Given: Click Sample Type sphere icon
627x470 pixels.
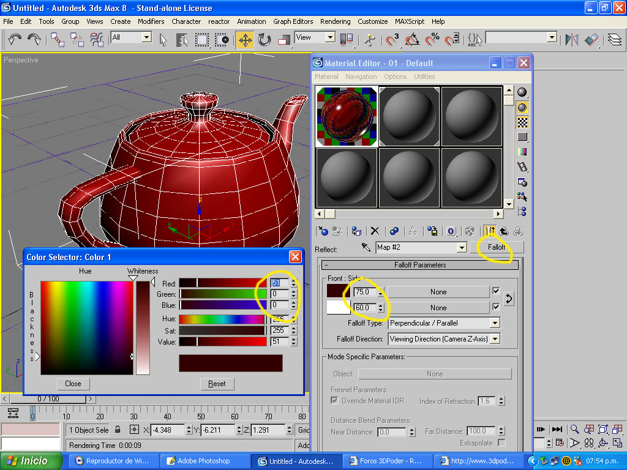Looking at the screenshot, I should [522, 92].
